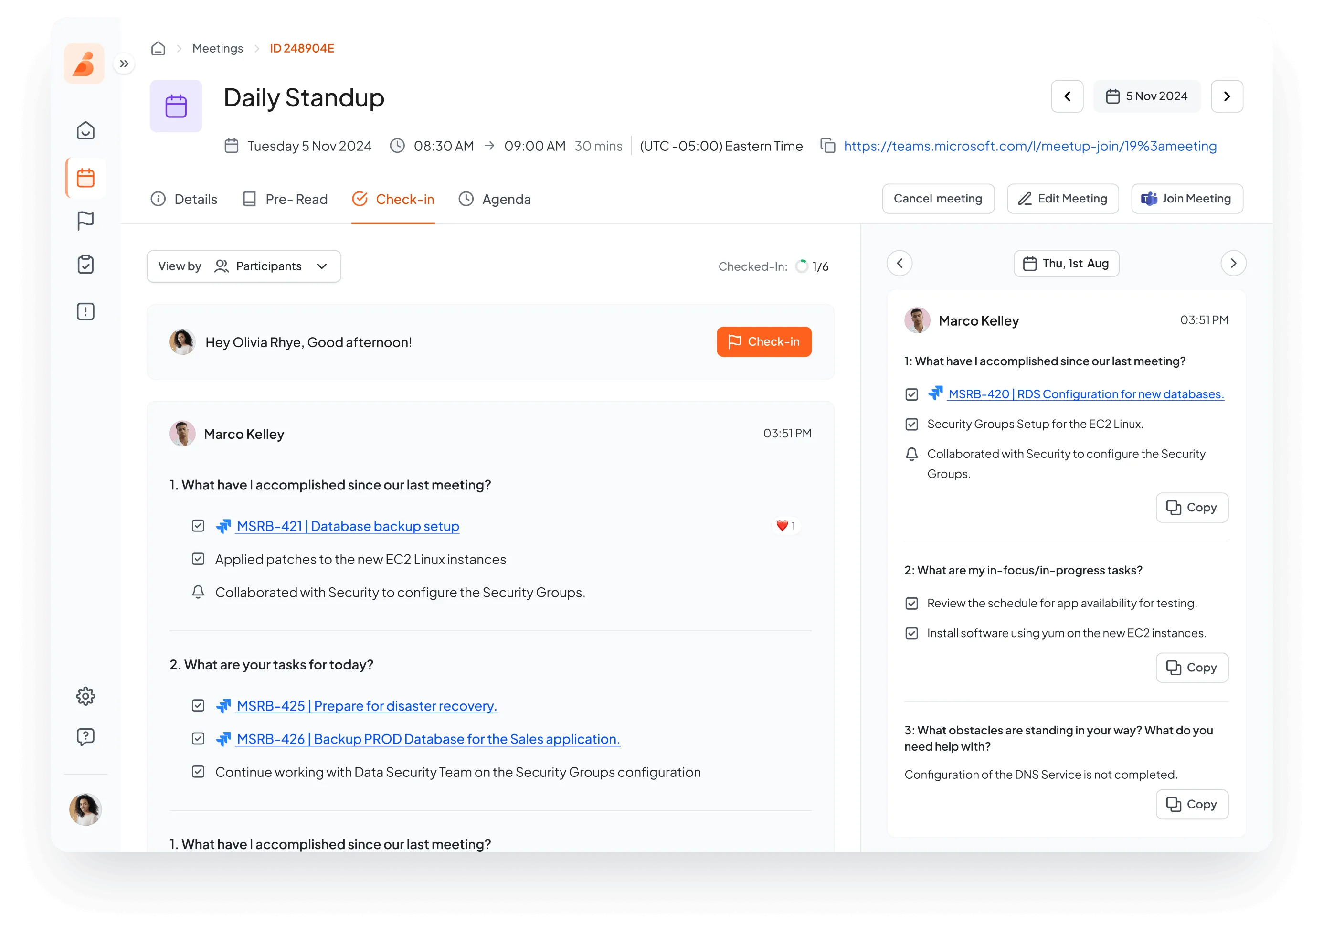
Task: Click the clock icon beside 08:30 AM
Action: [397, 146]
